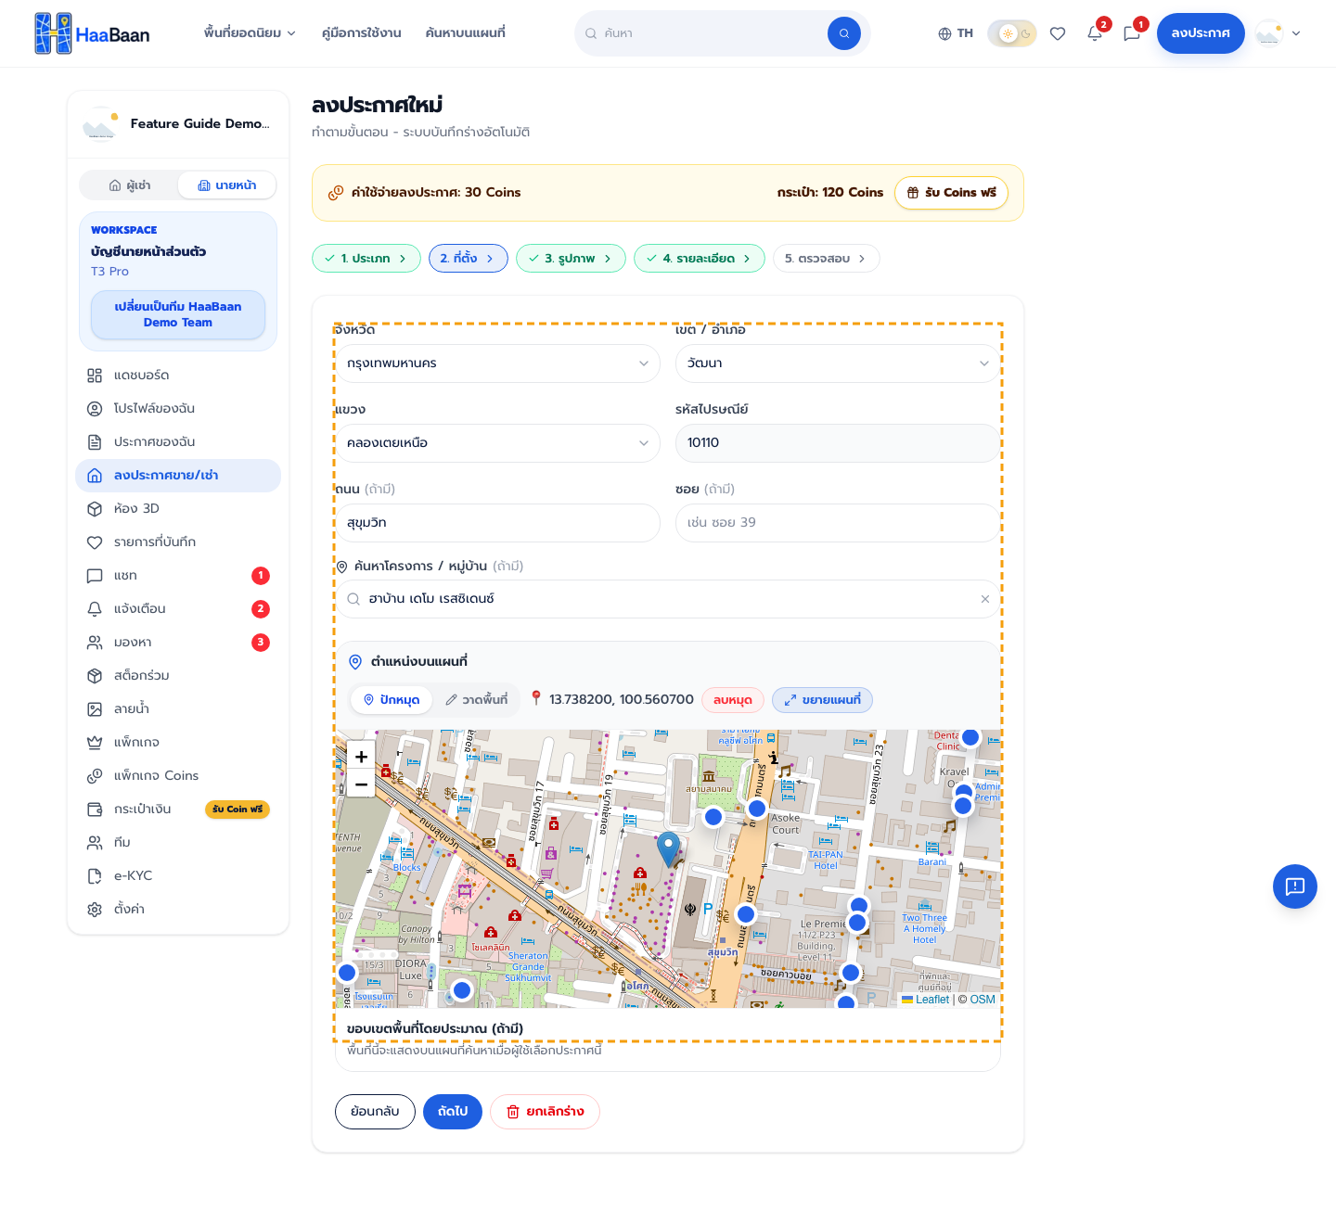Open the favorites heart icon in header
Viewport: 1336px width, 1224px height.
pos(1058,33)
